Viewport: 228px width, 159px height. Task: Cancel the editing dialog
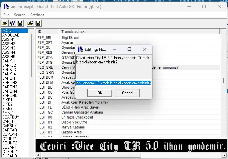[127, 93]
